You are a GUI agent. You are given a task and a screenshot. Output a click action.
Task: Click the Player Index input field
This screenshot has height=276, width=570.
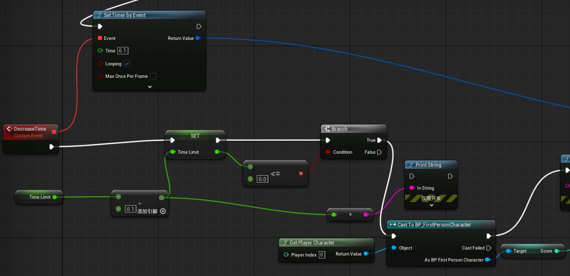pyautogui.click(x=322, y=255)
